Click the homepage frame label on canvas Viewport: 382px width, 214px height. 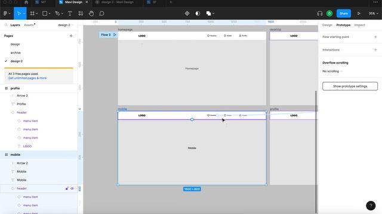click(125, 30)
